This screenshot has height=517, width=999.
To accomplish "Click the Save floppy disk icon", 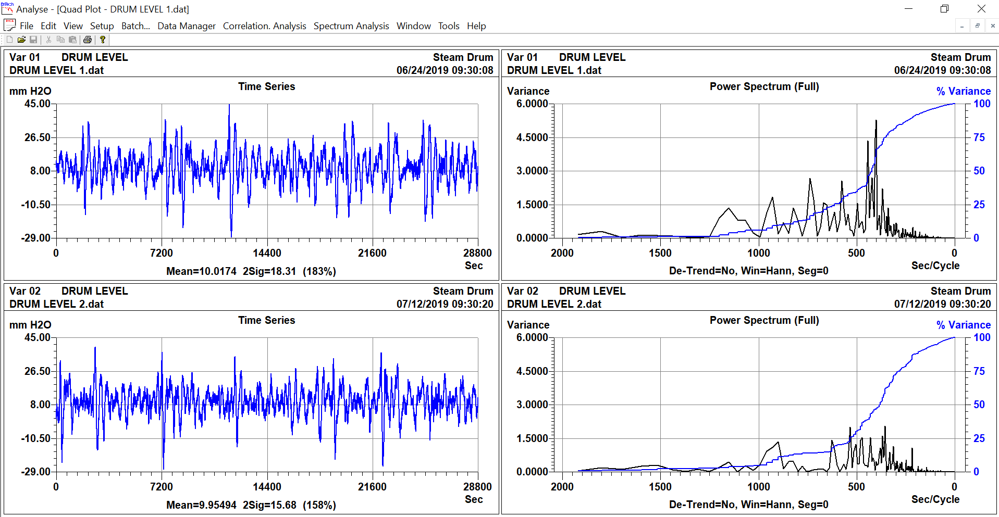I will click(x=33, y=40).
